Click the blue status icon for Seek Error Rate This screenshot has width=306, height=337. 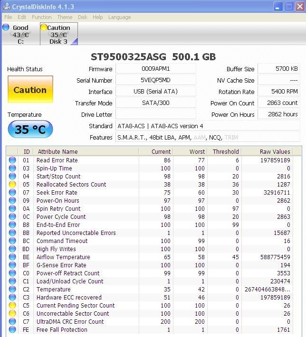(12, 192)
